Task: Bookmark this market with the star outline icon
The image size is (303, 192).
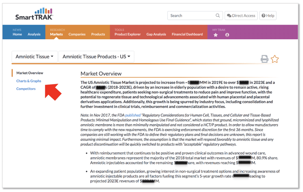Action: pos(275,59)
